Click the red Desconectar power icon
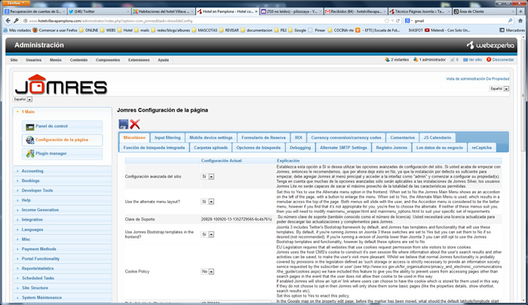This screenshot has width=528, height=305. tap(489, 60)
